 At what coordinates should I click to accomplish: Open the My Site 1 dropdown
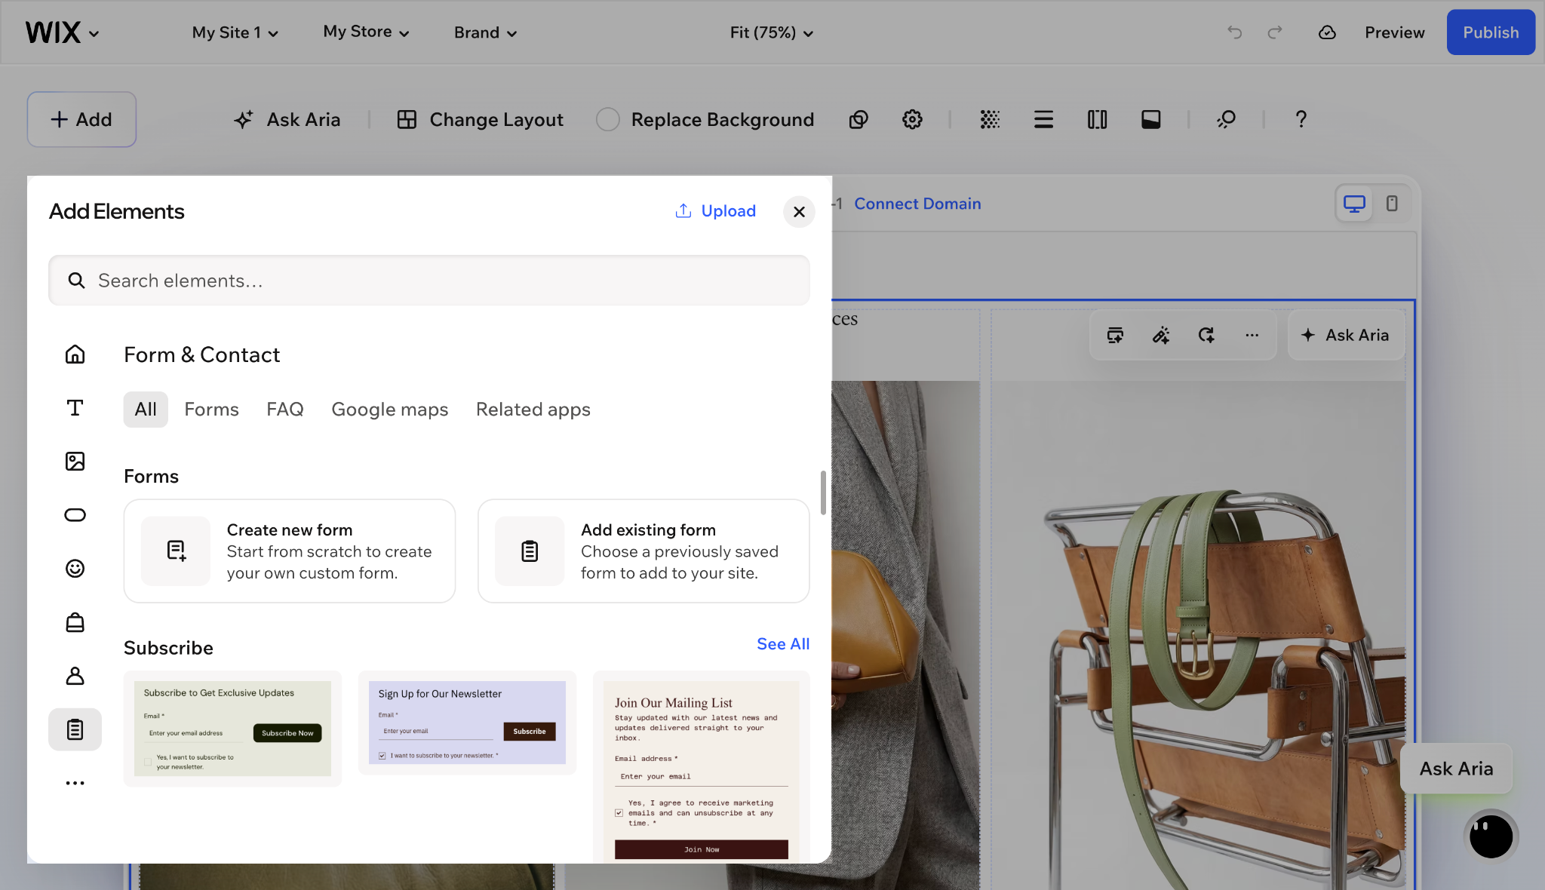point(235,32)
